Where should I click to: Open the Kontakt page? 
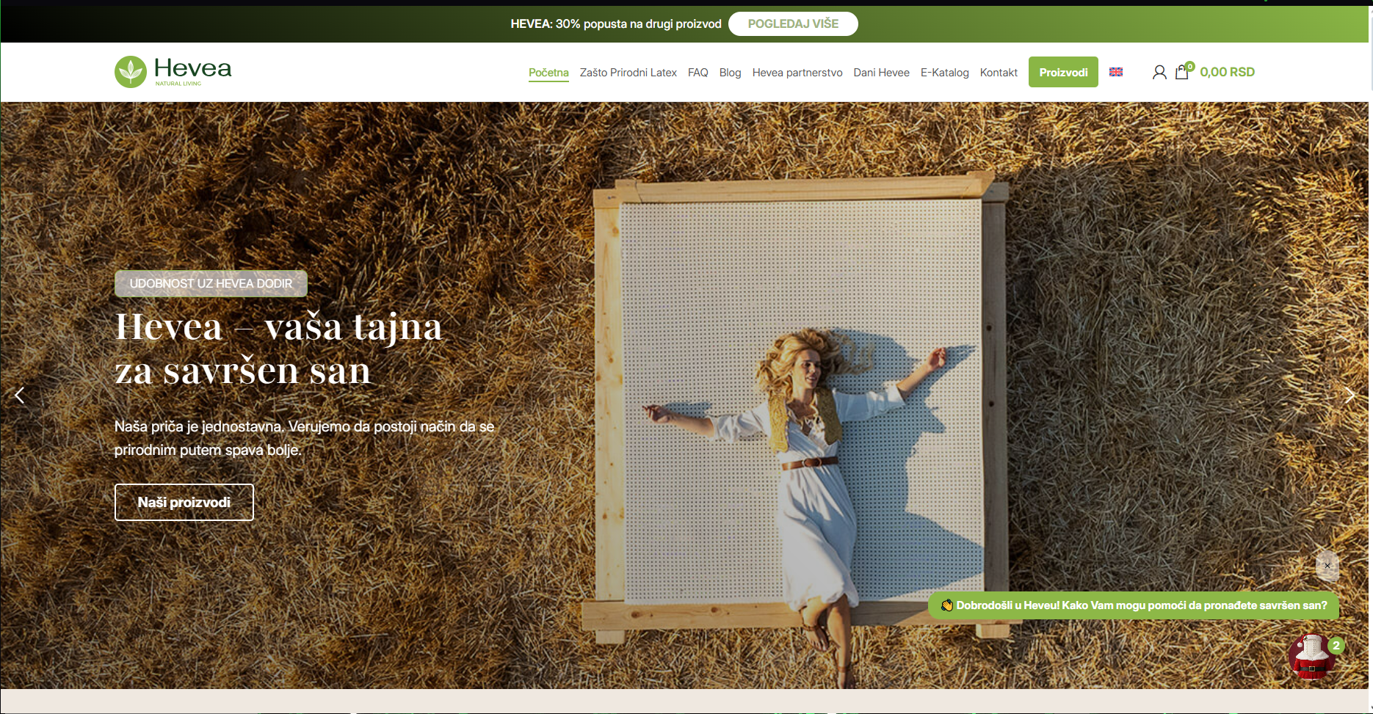999,72
